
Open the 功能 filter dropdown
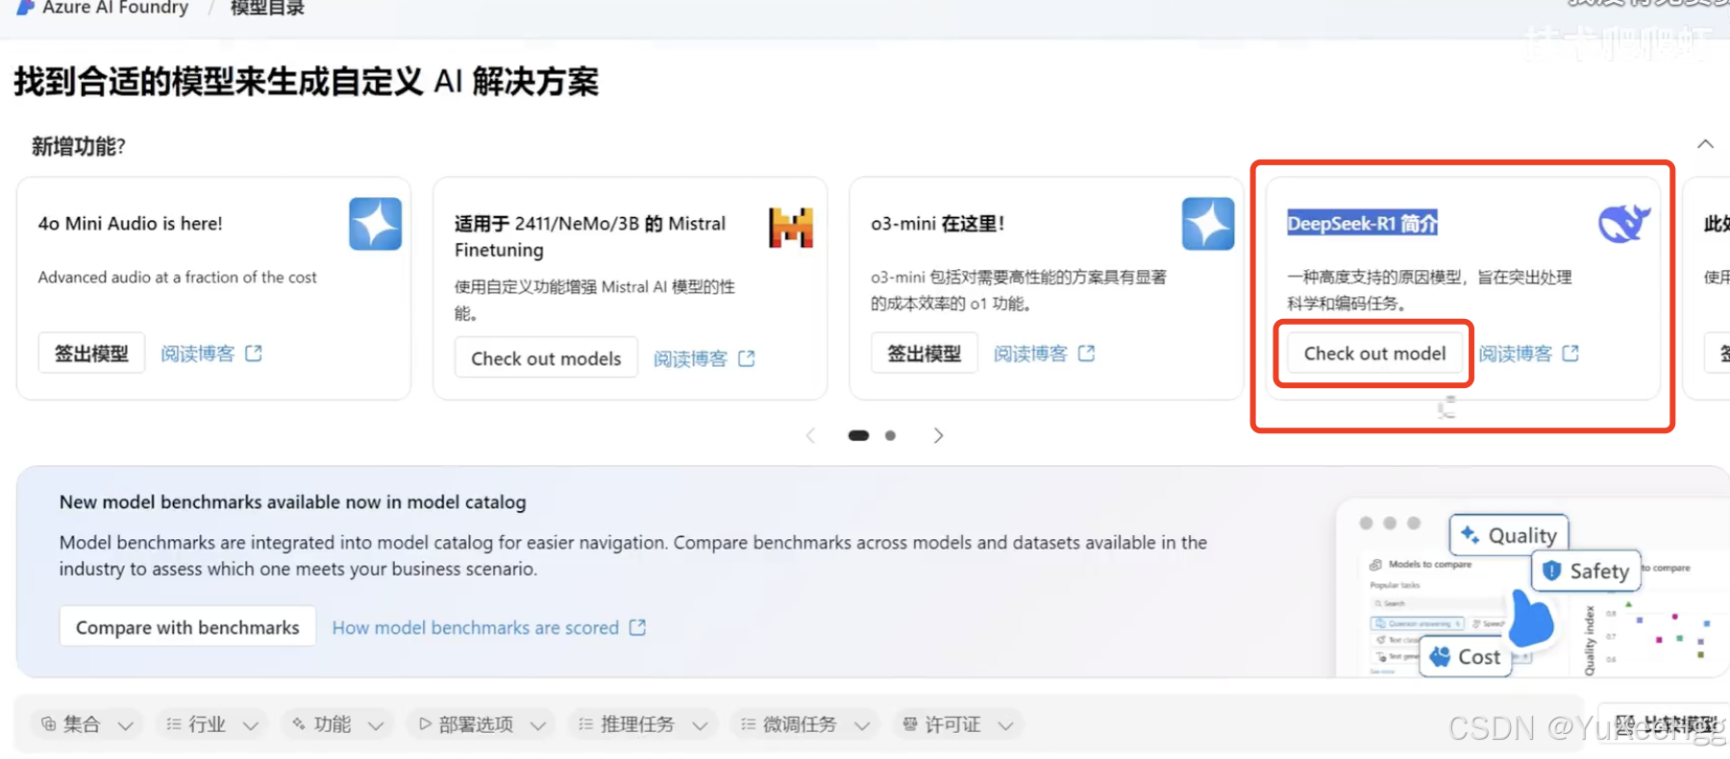point(337,724)
